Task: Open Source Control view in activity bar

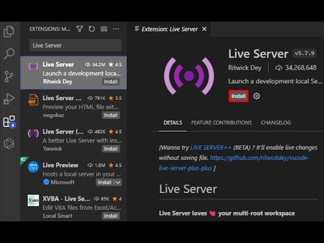Action: pos(9,76)
